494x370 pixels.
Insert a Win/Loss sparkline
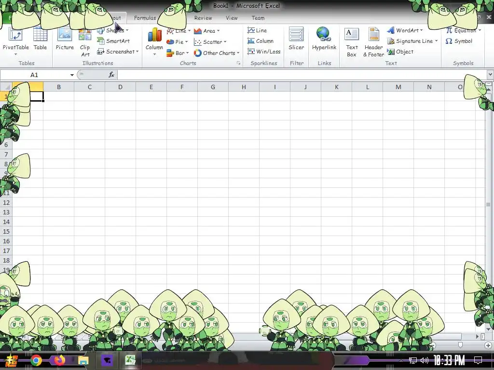click(x=264, y=51)
